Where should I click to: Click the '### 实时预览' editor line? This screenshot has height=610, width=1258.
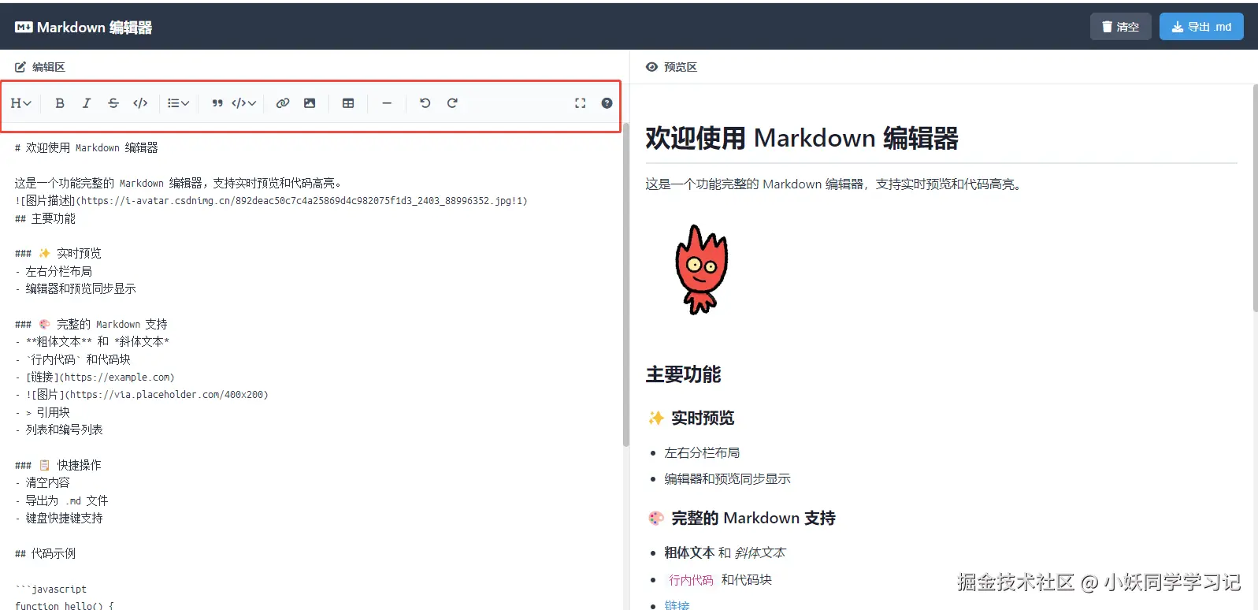(58, 253)
